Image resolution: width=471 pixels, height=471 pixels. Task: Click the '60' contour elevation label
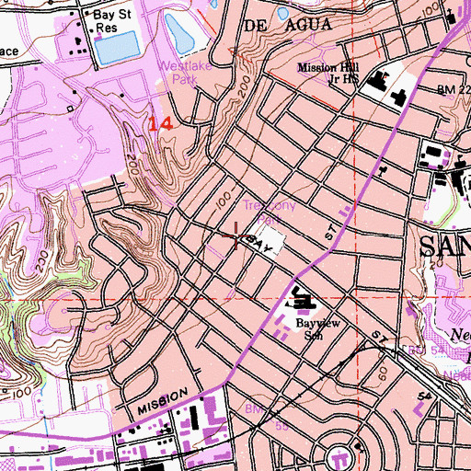(383, 373)
